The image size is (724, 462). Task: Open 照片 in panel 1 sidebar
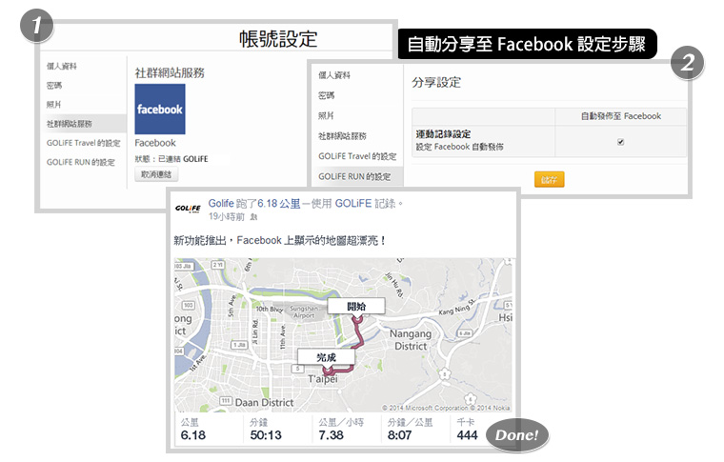pos(54,105)
